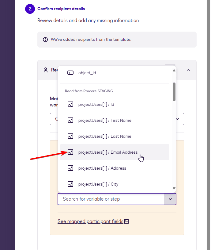Click the Search for variable or step field

click(111, 199)
